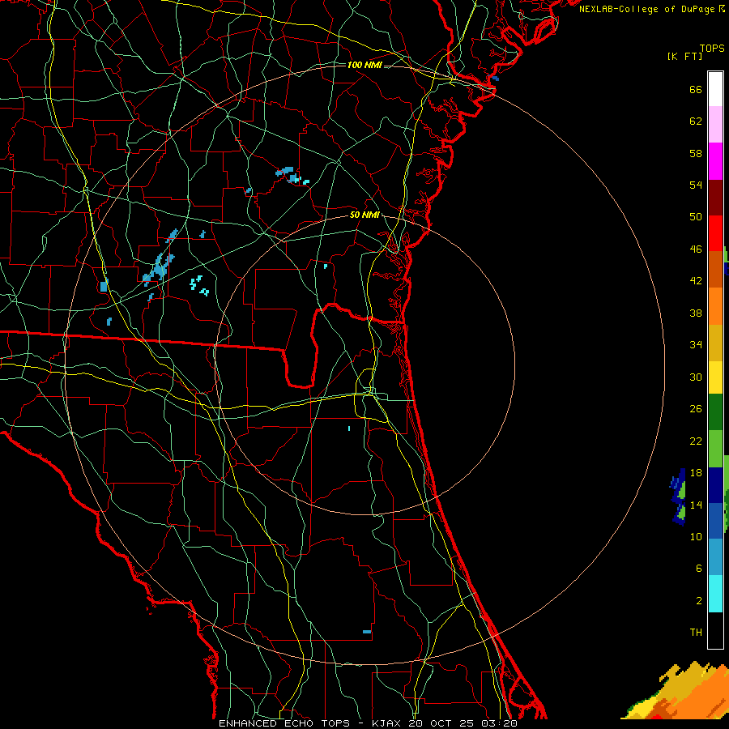This screenshot has width=729, height=729.
Task: Click the magenta swatch in the color bar
Action: 715,161
